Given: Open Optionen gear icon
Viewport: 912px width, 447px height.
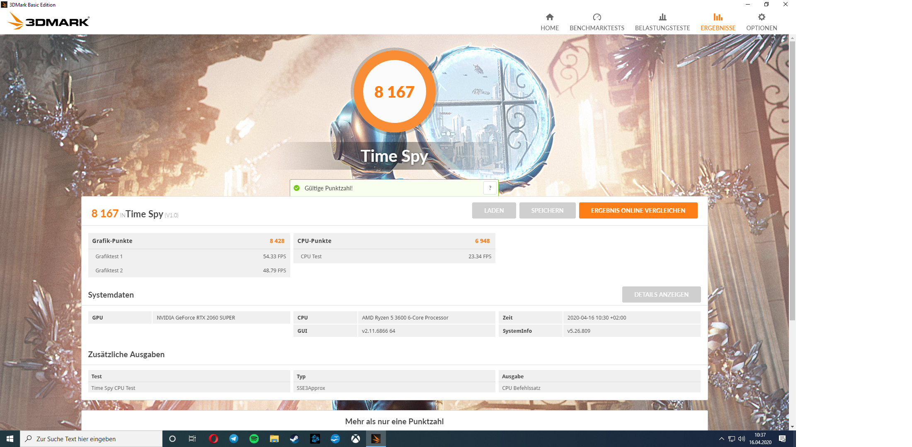Looking at the screenshot, I should coord(761,17).
